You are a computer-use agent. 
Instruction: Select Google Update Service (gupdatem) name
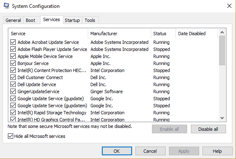point(53,106)
